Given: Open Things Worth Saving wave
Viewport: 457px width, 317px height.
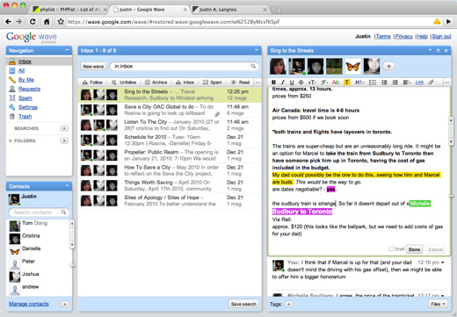Looking at the screenshot, I should tap(170, 185).
